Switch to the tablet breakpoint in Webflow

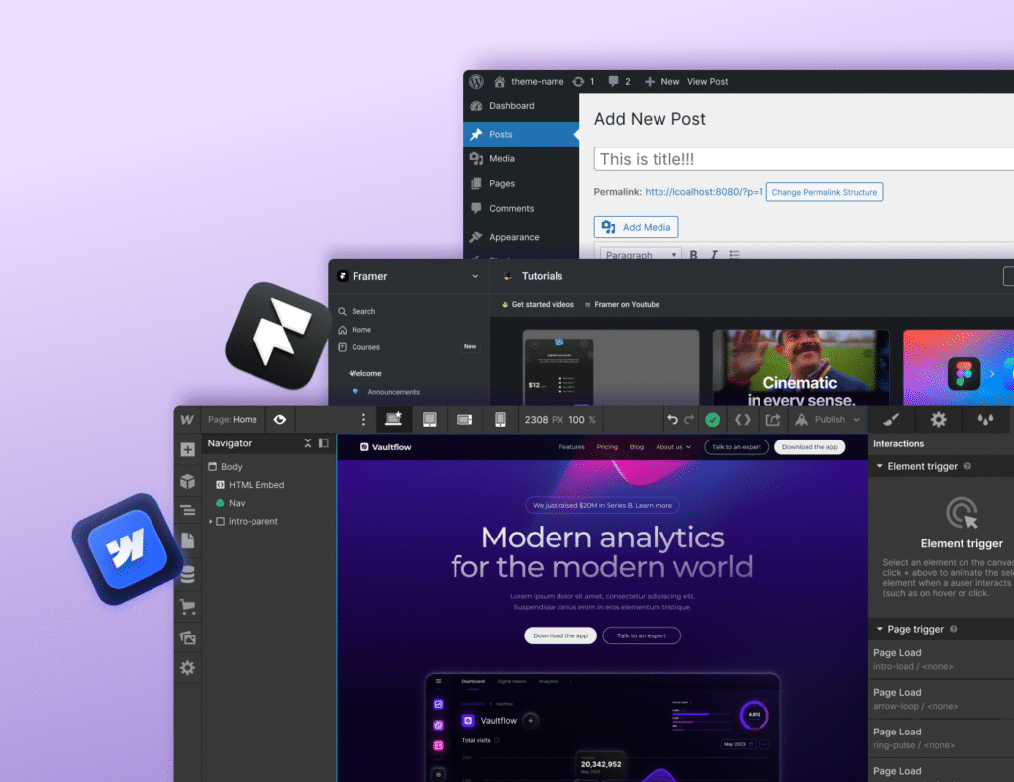[x=429, y=420]
